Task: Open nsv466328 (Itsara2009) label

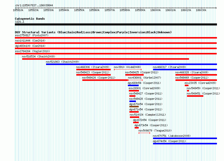Action: (192, 72)
